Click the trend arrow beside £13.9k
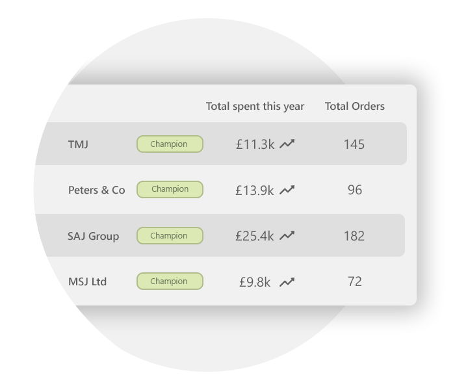This screenshot has width=455, height=390. (287, 190)
